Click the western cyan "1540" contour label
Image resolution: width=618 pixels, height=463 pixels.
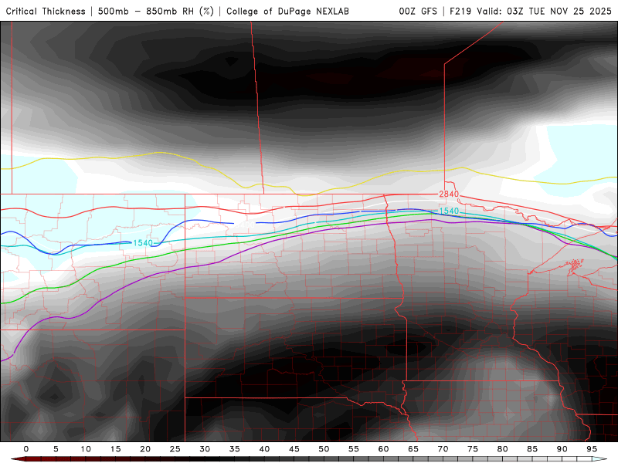143,243
